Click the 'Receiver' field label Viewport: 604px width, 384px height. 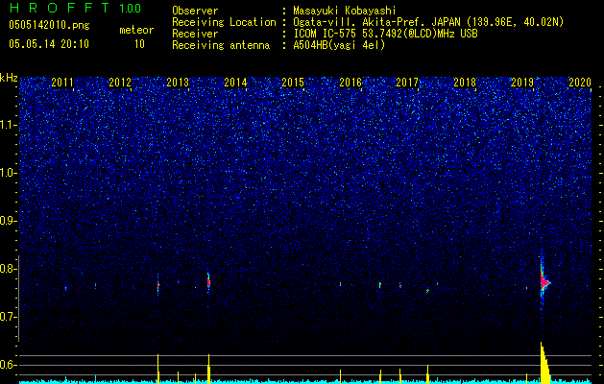tap(195, 34)
